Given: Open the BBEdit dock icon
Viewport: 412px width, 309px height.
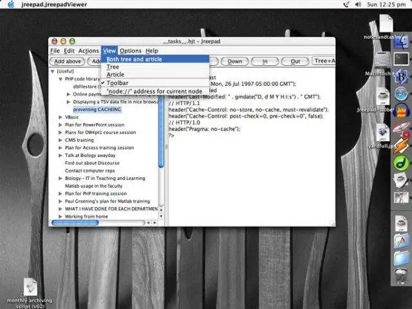Looking at the screenshot, I should coord(401,77).
